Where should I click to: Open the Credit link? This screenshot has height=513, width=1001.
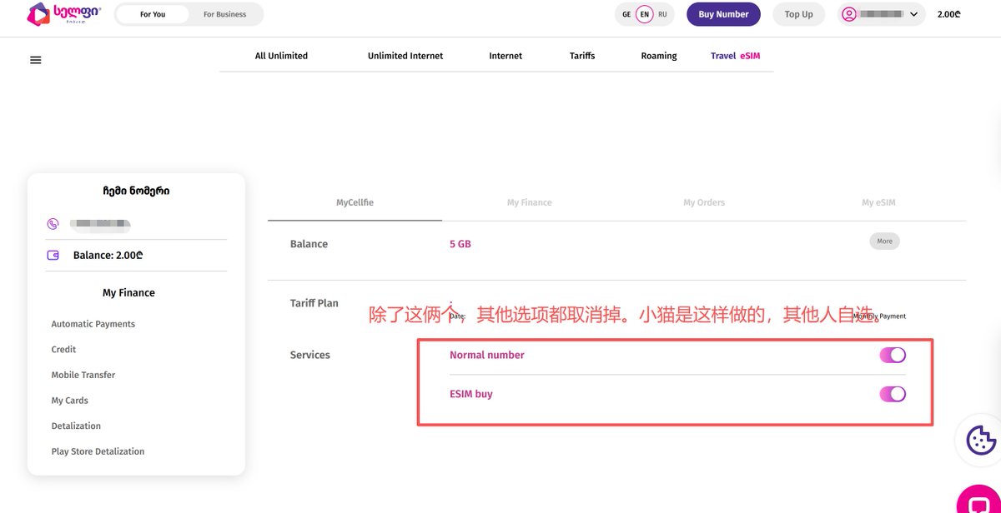(63, 350)
